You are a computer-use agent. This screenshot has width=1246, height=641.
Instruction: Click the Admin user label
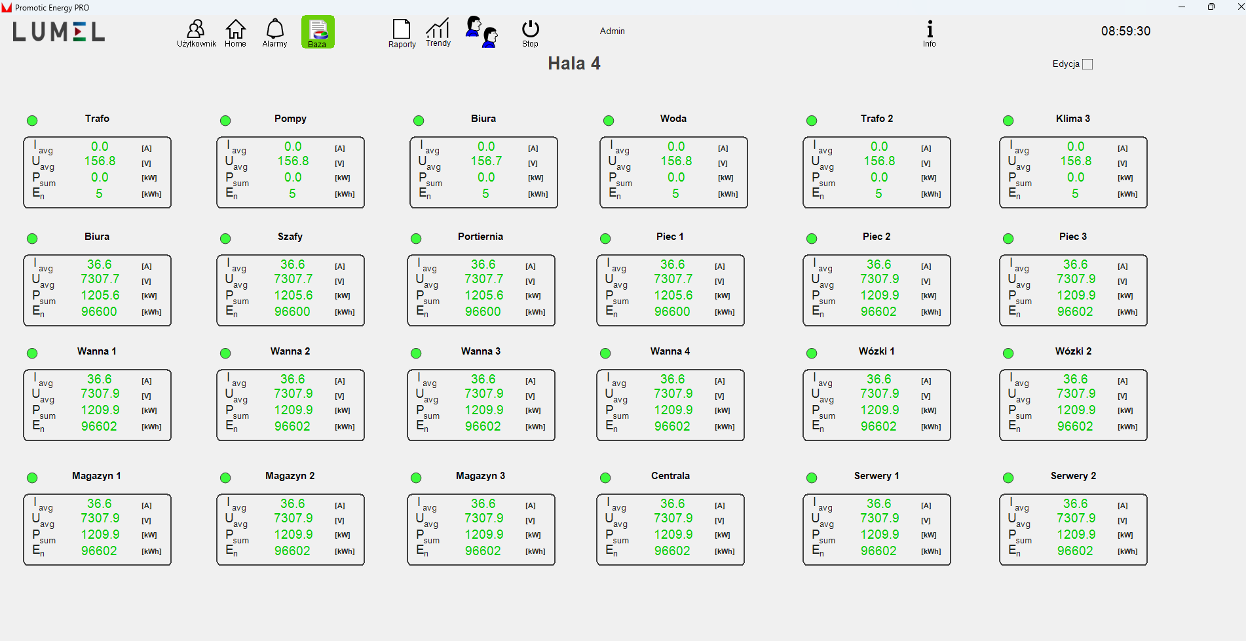612,31
